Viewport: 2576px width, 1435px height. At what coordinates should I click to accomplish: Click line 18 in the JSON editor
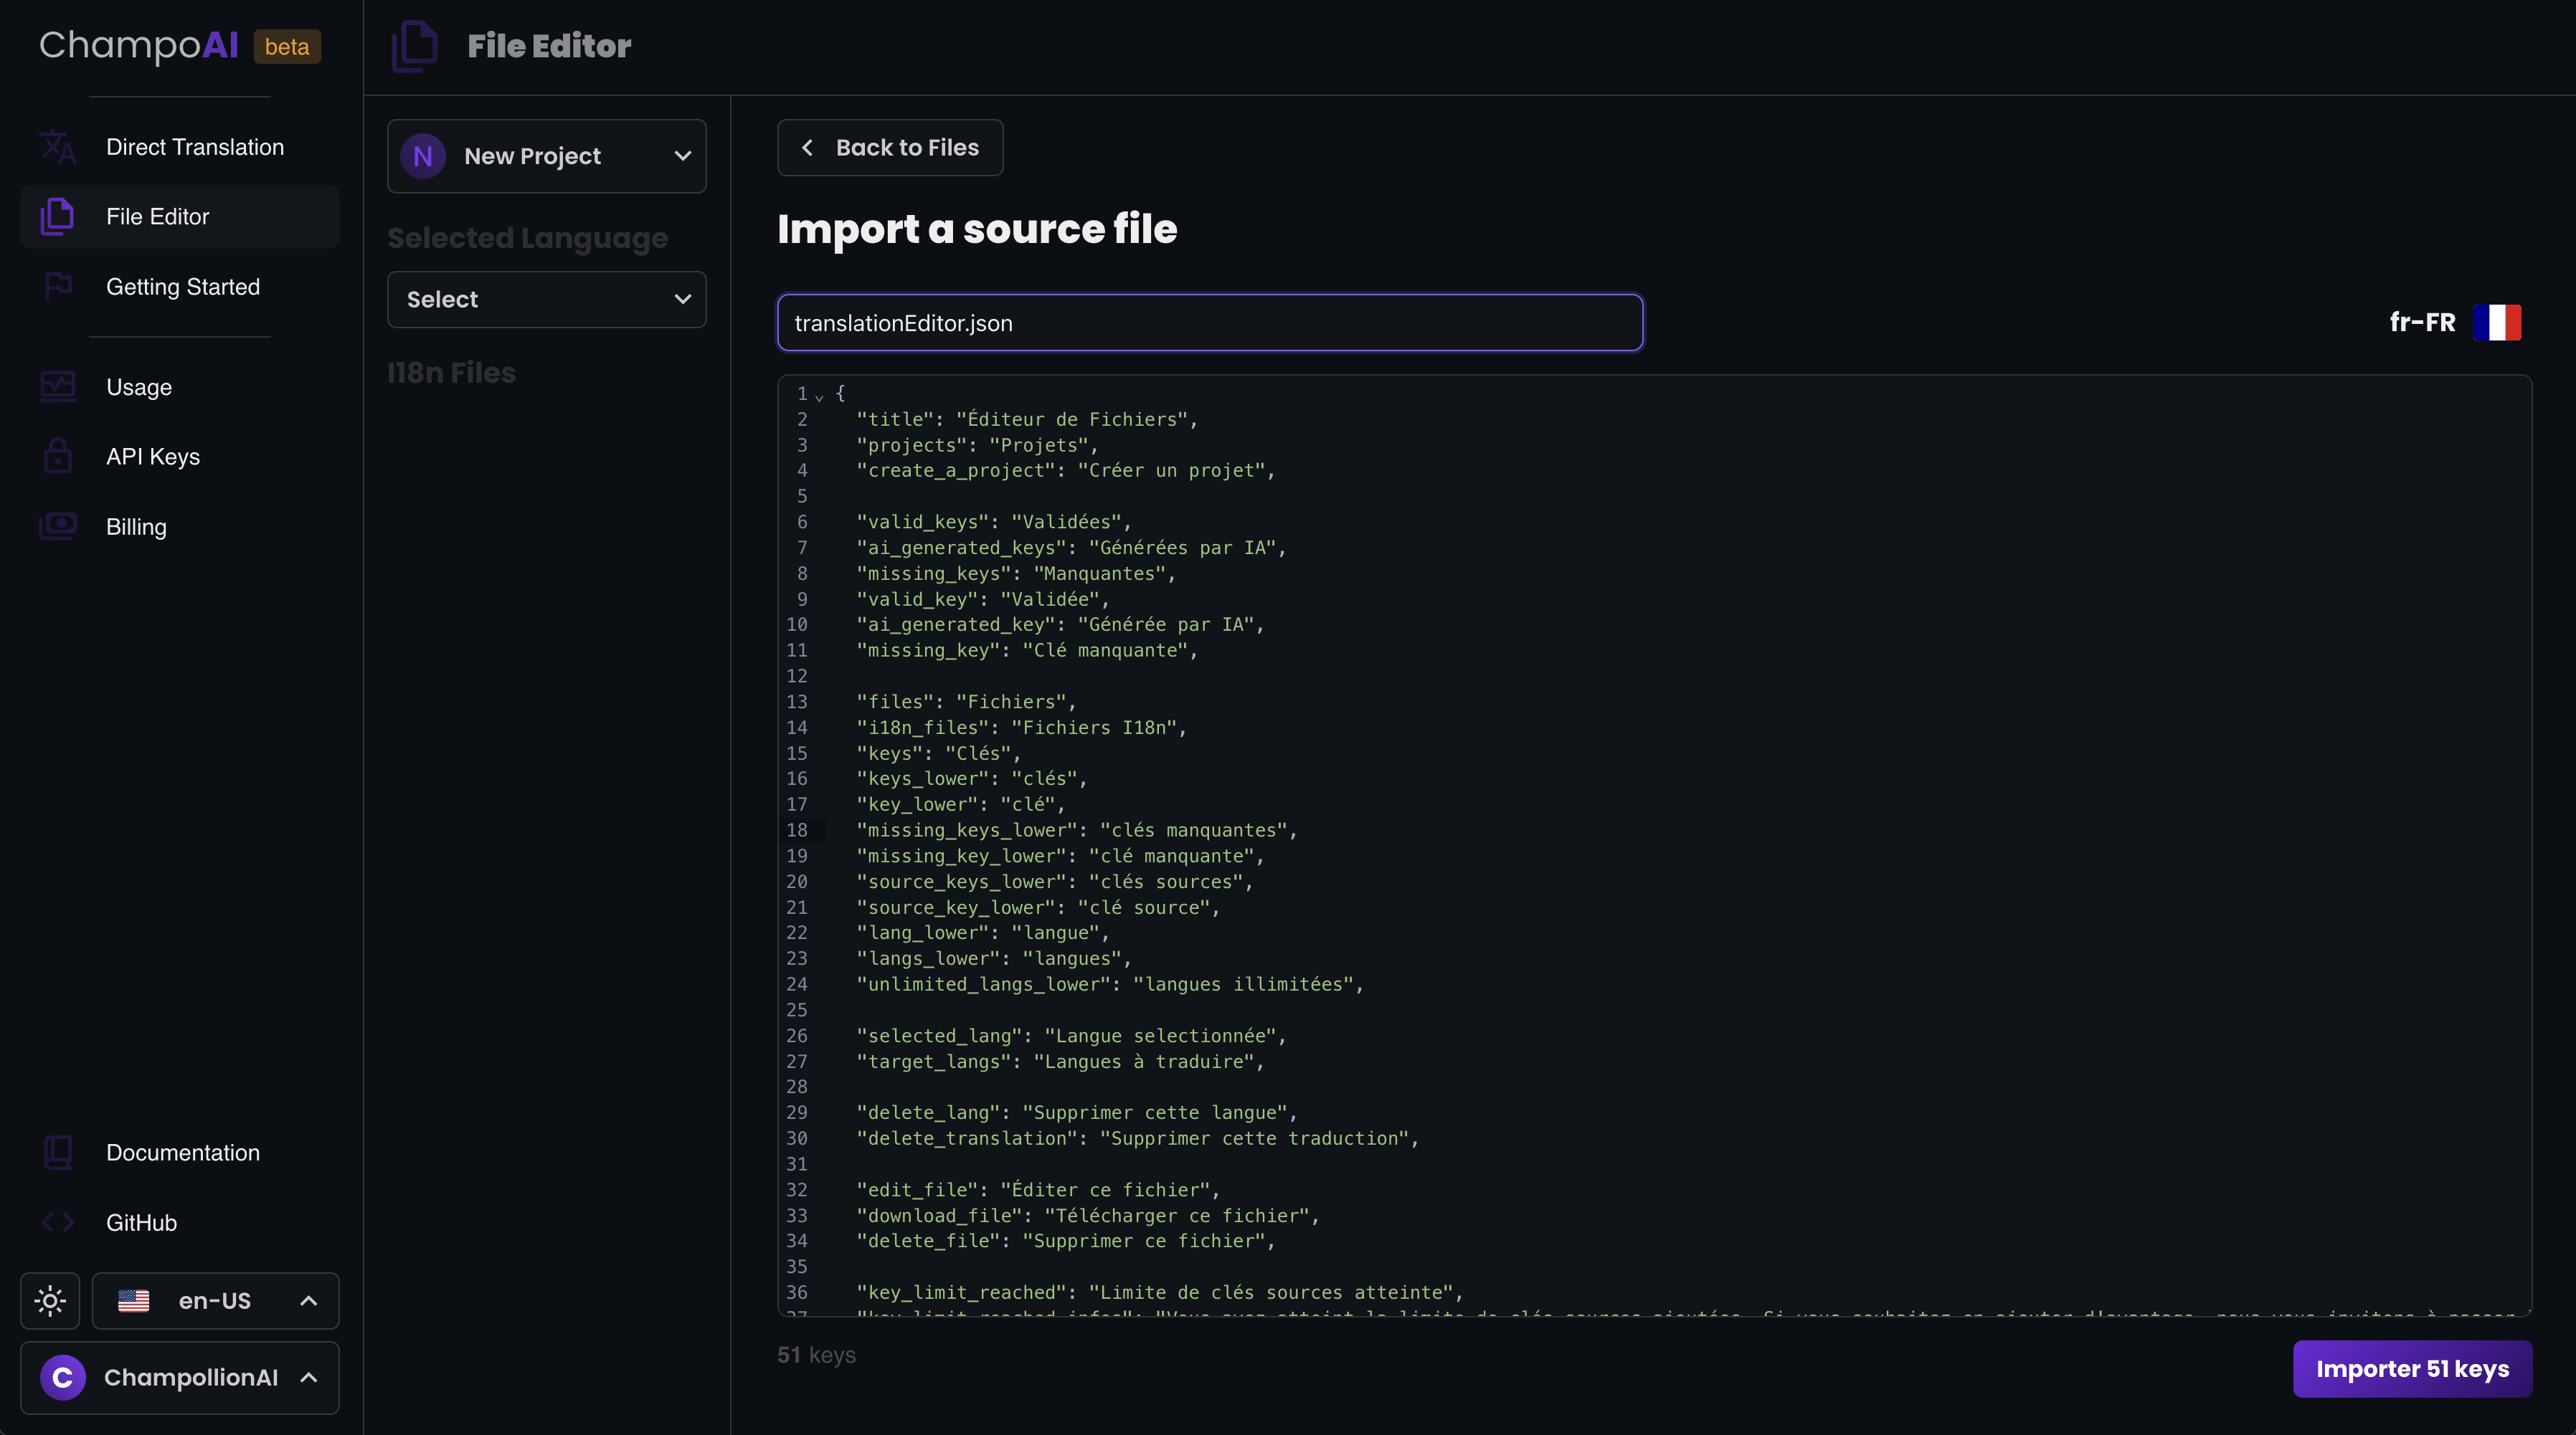tap(1076, 831)
